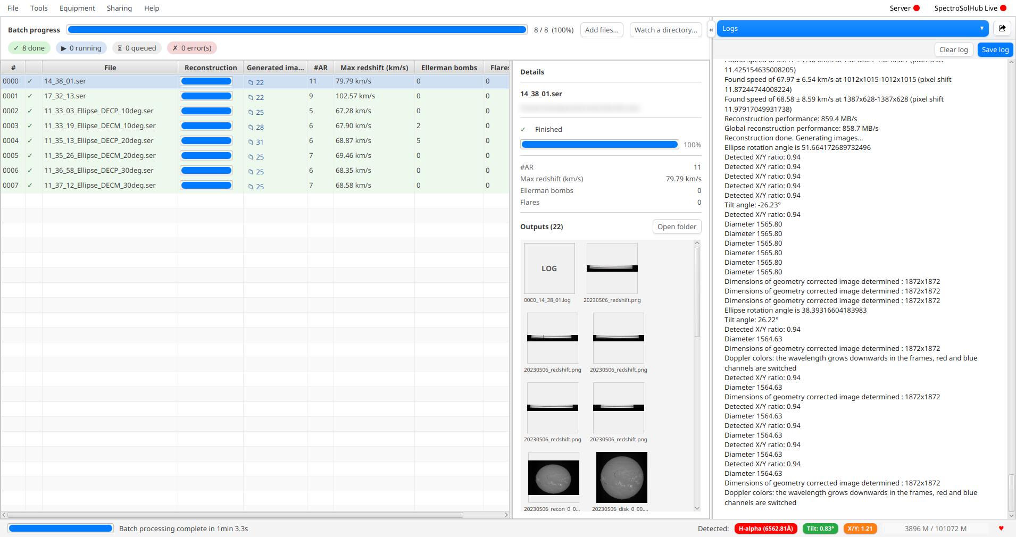Open generated images link for 17_32_13.ser

256,97
